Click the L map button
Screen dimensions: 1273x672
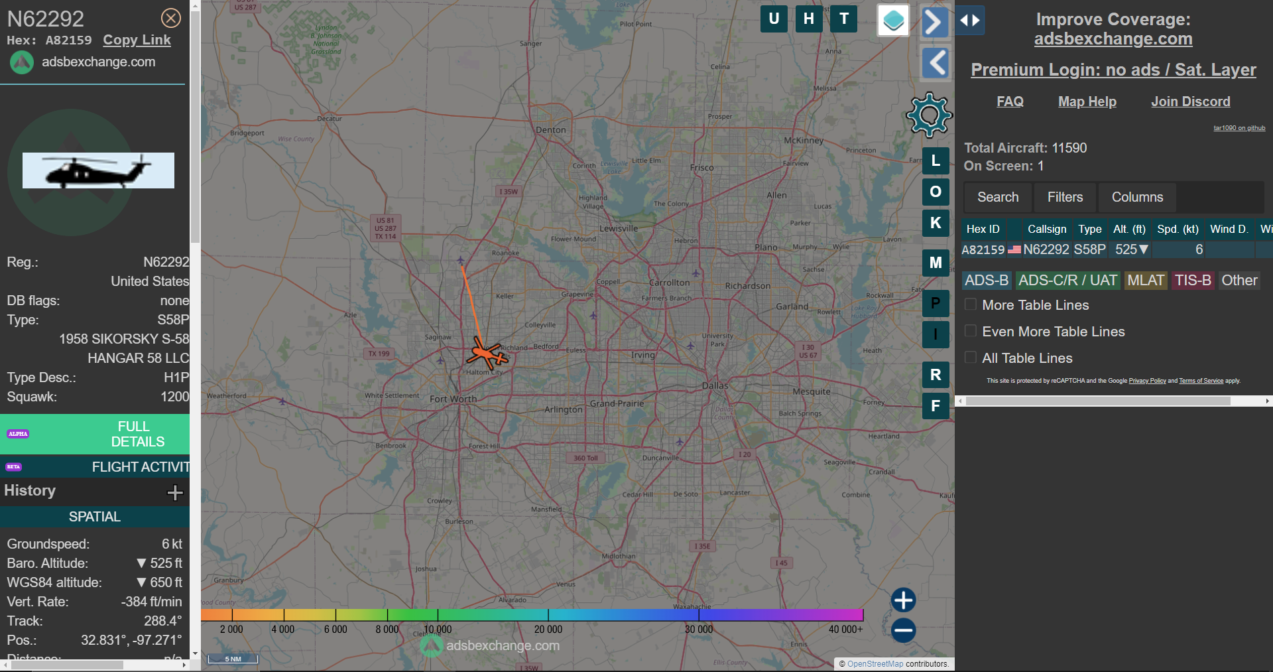click(936, 161)
